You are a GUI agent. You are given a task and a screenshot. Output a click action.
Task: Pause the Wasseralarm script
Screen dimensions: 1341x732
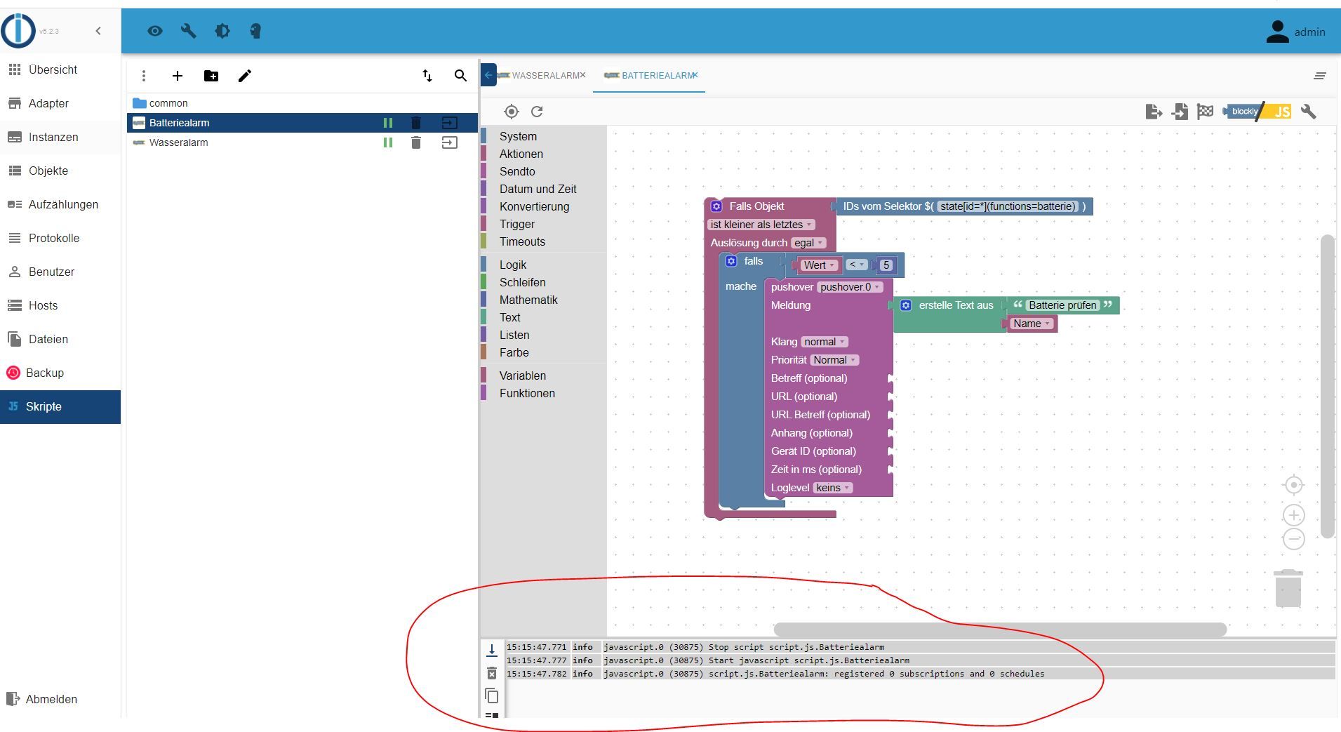pyautogui.click(x=387, y=142)
